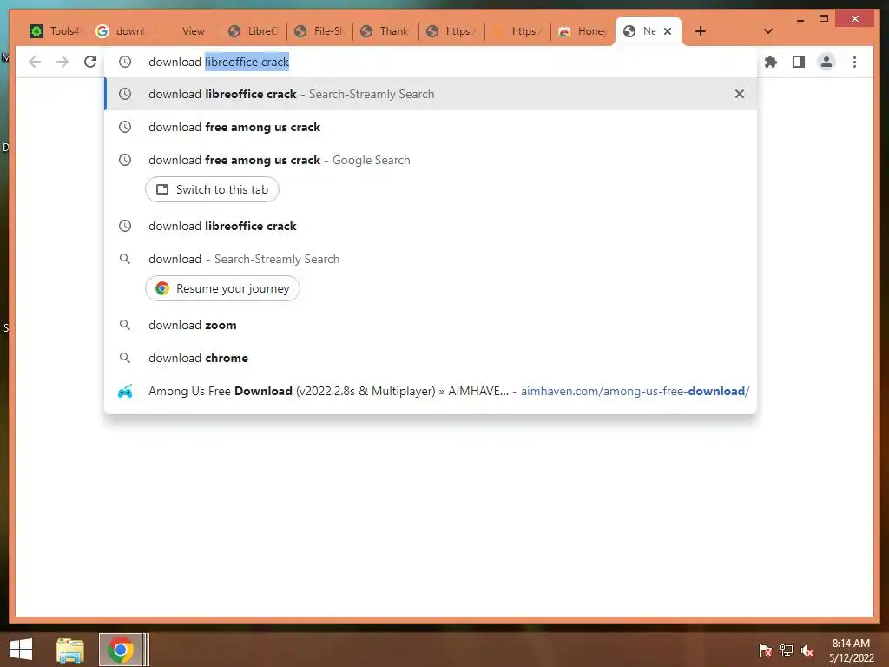Switch to the LibreO tab
889x667 pixels.
pos(253,31)
